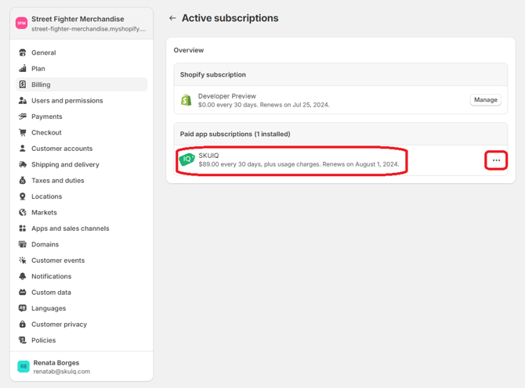
Task: Click the Payments hand icon
Action: [23, 117]
